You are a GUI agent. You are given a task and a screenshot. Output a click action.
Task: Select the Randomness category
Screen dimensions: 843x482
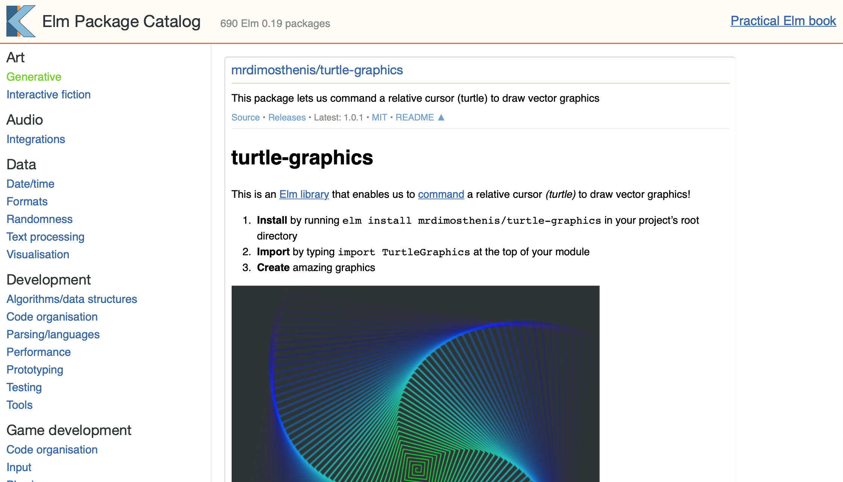tap(39, 219)
